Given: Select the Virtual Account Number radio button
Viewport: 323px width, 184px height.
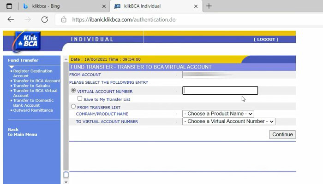Looking at the screenshot, I should (x=73, y=90).
